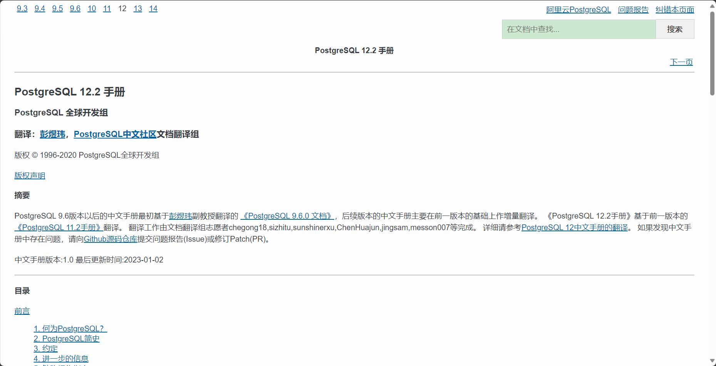Open the 问题报告 link
The image size is (716, 366).
(x=633, y=10)
